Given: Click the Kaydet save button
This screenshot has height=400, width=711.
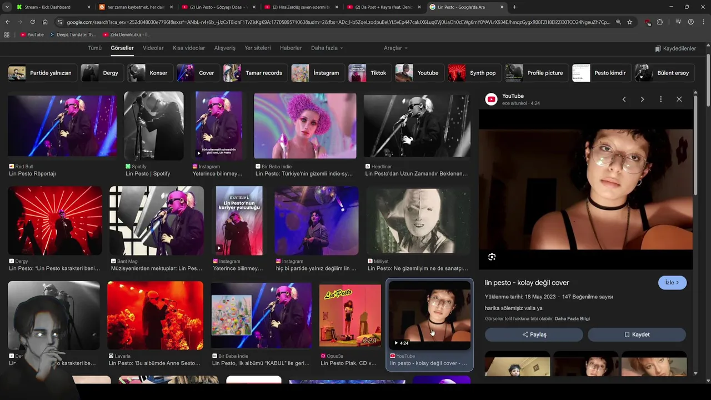Looking at the screenshot, I should [x=637, y=334].
